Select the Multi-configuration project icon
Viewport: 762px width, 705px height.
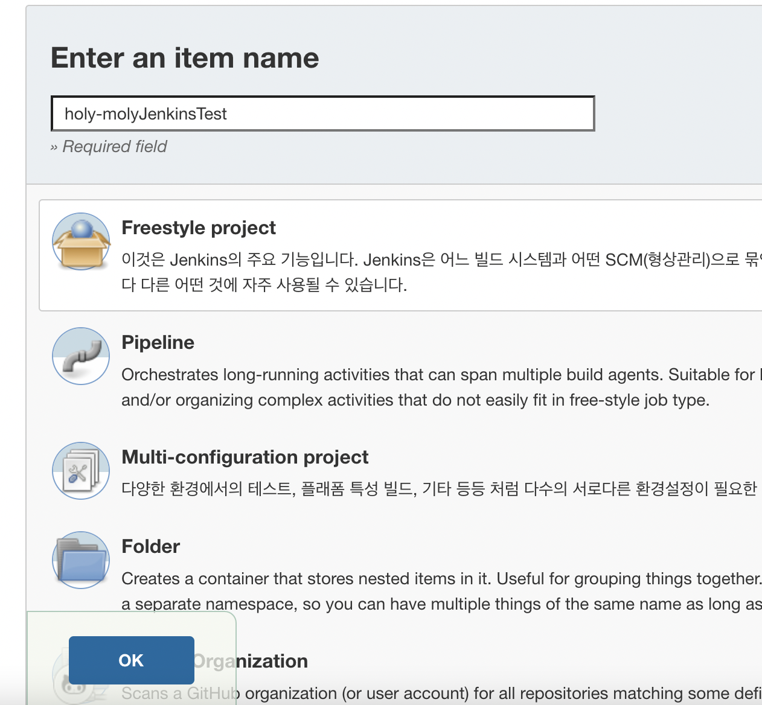tap(81, 471)
